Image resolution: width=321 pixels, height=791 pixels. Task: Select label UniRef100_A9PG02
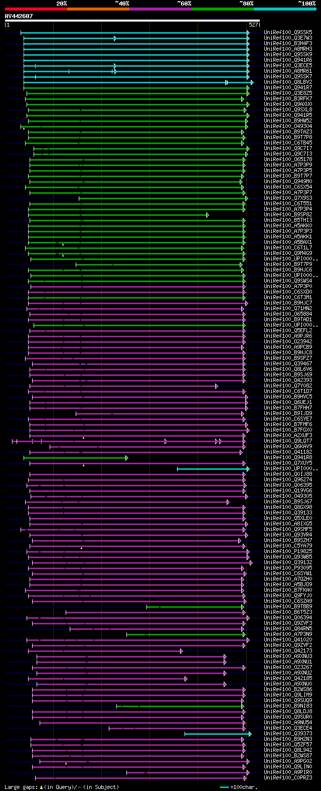pyautogui.click(x=288, y=761)
